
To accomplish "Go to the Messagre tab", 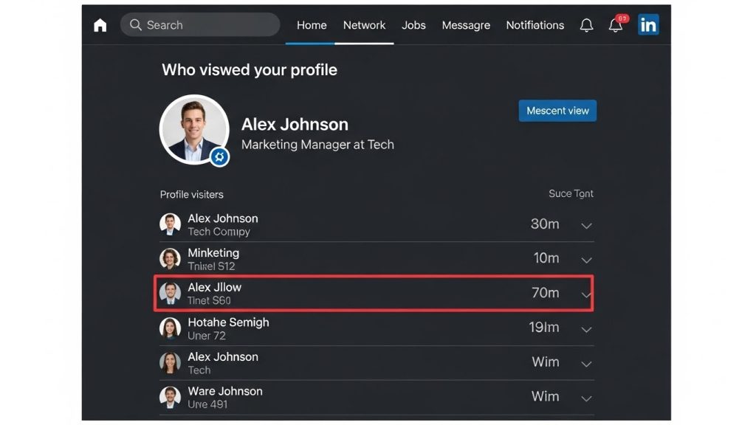I will click(466, 25).
